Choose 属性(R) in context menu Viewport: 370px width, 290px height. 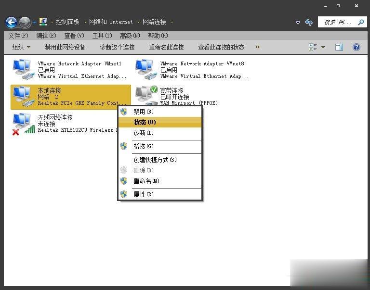[x=160, y=194]
